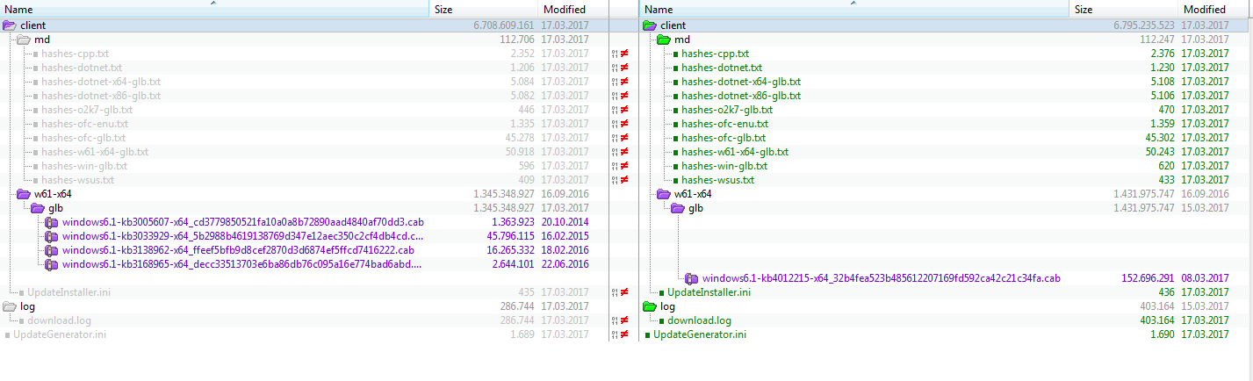Click the kb4012215 cab file icon in right pane
The image size is (1253, 381).
pos(691,278)
